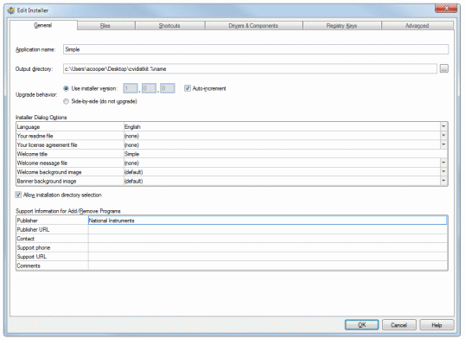
Task: Click the Your license agreement file label
Action: (x=48, y=145)
